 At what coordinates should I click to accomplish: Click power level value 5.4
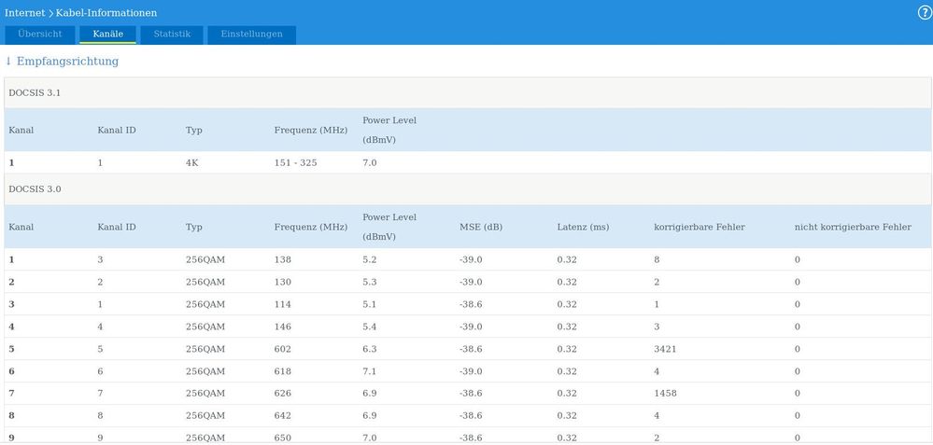coord(370,327)
